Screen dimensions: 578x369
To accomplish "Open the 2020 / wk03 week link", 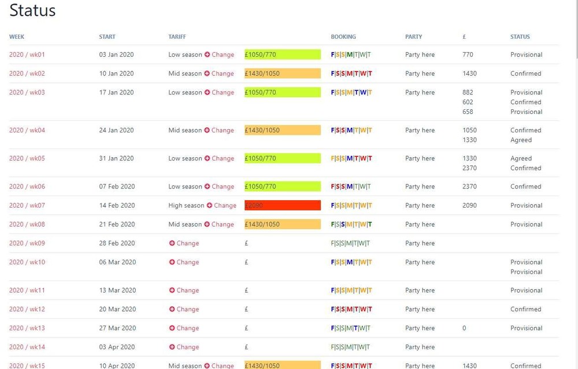I will [x=27, y=93].
